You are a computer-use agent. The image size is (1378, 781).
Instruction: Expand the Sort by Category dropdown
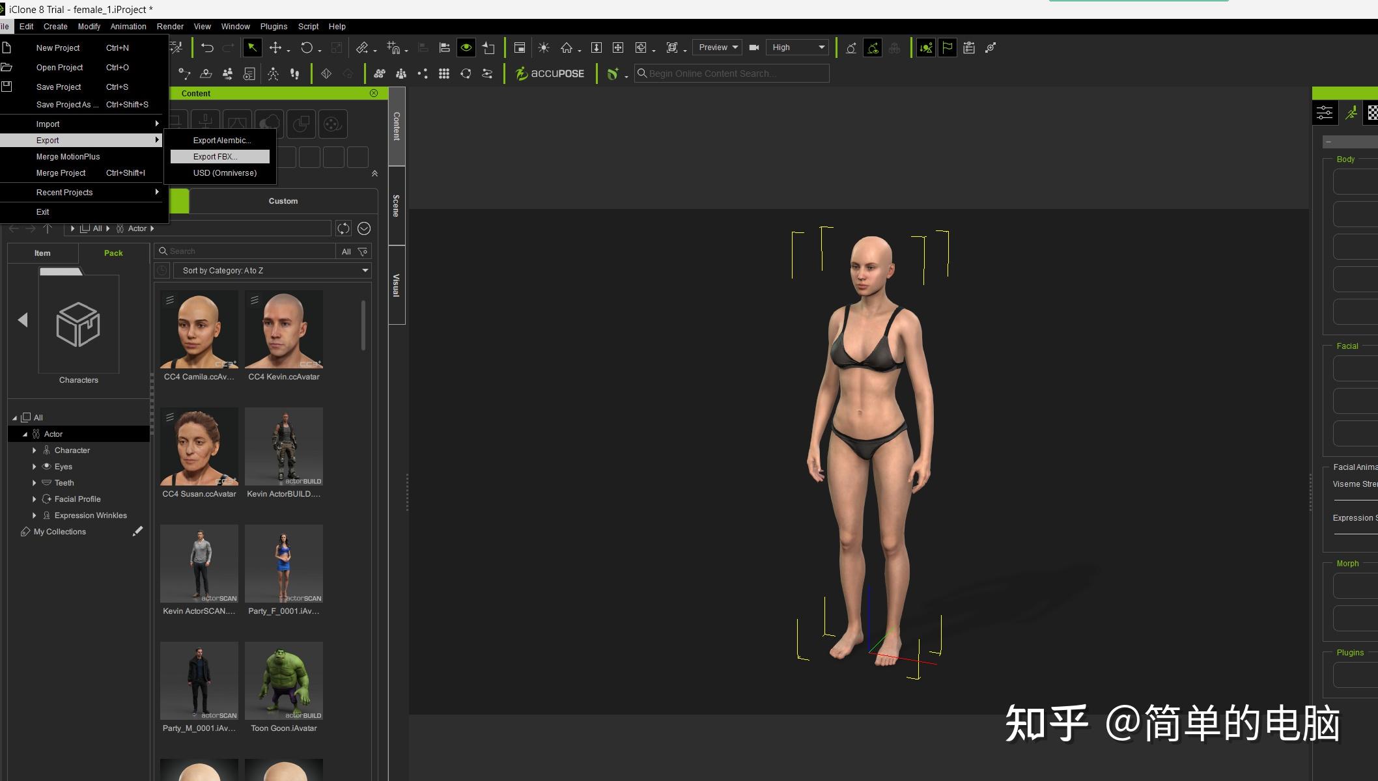click(x=272, y=271)
